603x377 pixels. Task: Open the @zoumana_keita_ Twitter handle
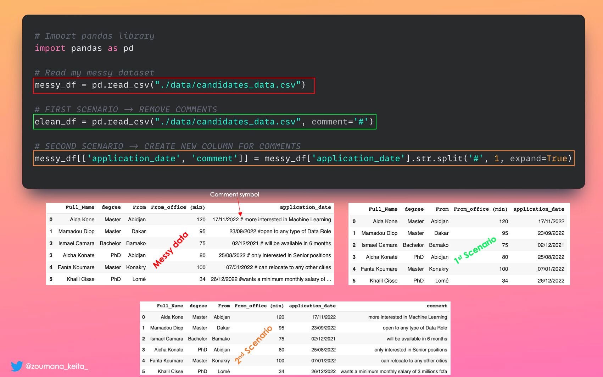click(57, 366)
